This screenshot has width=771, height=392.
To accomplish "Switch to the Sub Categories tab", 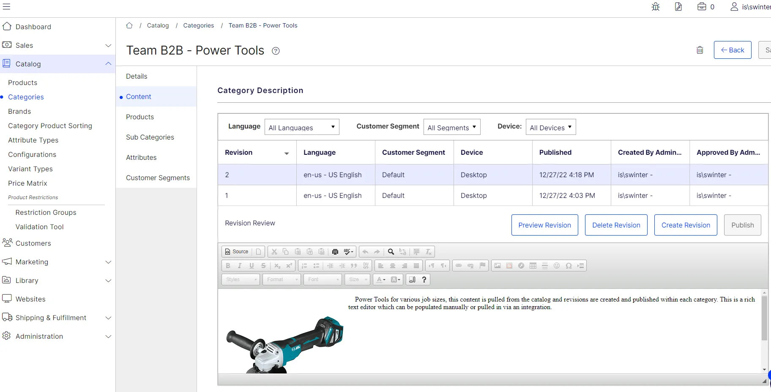I will click(150, 137).
